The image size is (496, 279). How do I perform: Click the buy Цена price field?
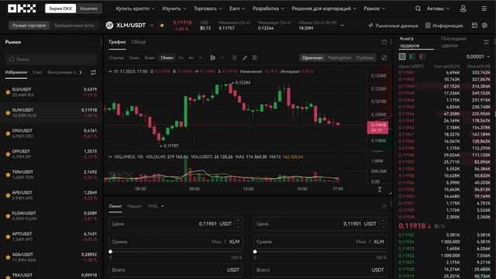pos(176,224)
